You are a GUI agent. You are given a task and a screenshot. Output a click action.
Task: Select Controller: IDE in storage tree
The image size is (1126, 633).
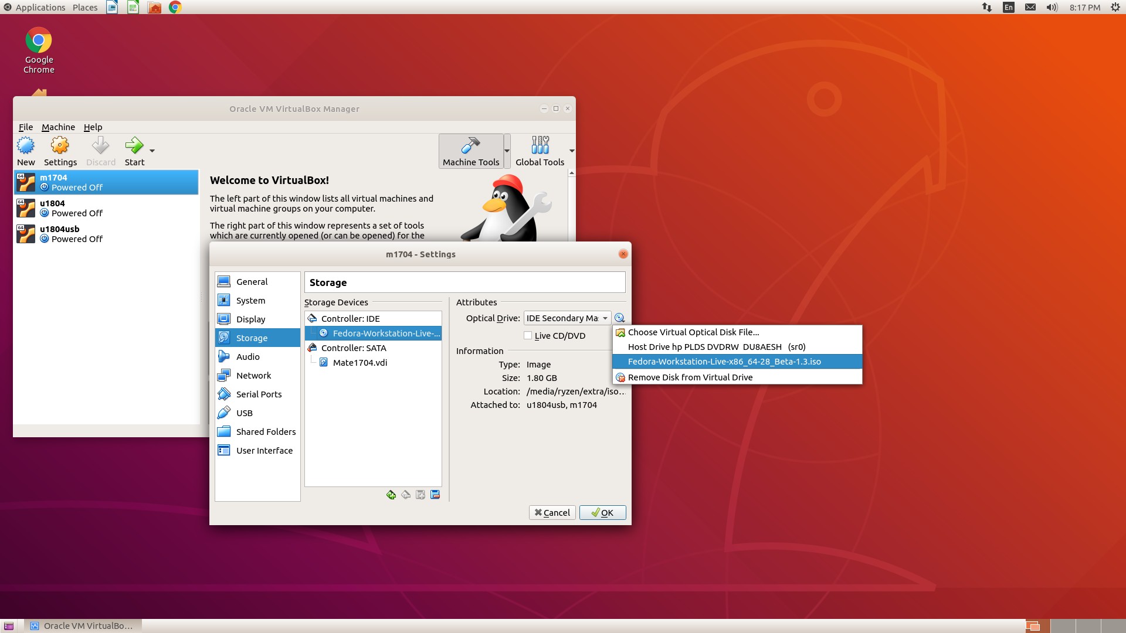373,319
